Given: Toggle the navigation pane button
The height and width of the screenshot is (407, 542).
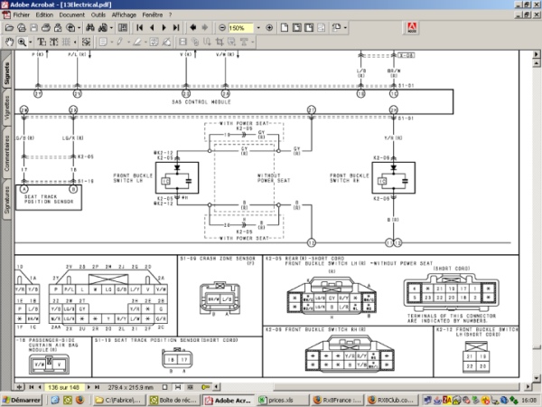Looking at the screenshot, I should 123,28.
